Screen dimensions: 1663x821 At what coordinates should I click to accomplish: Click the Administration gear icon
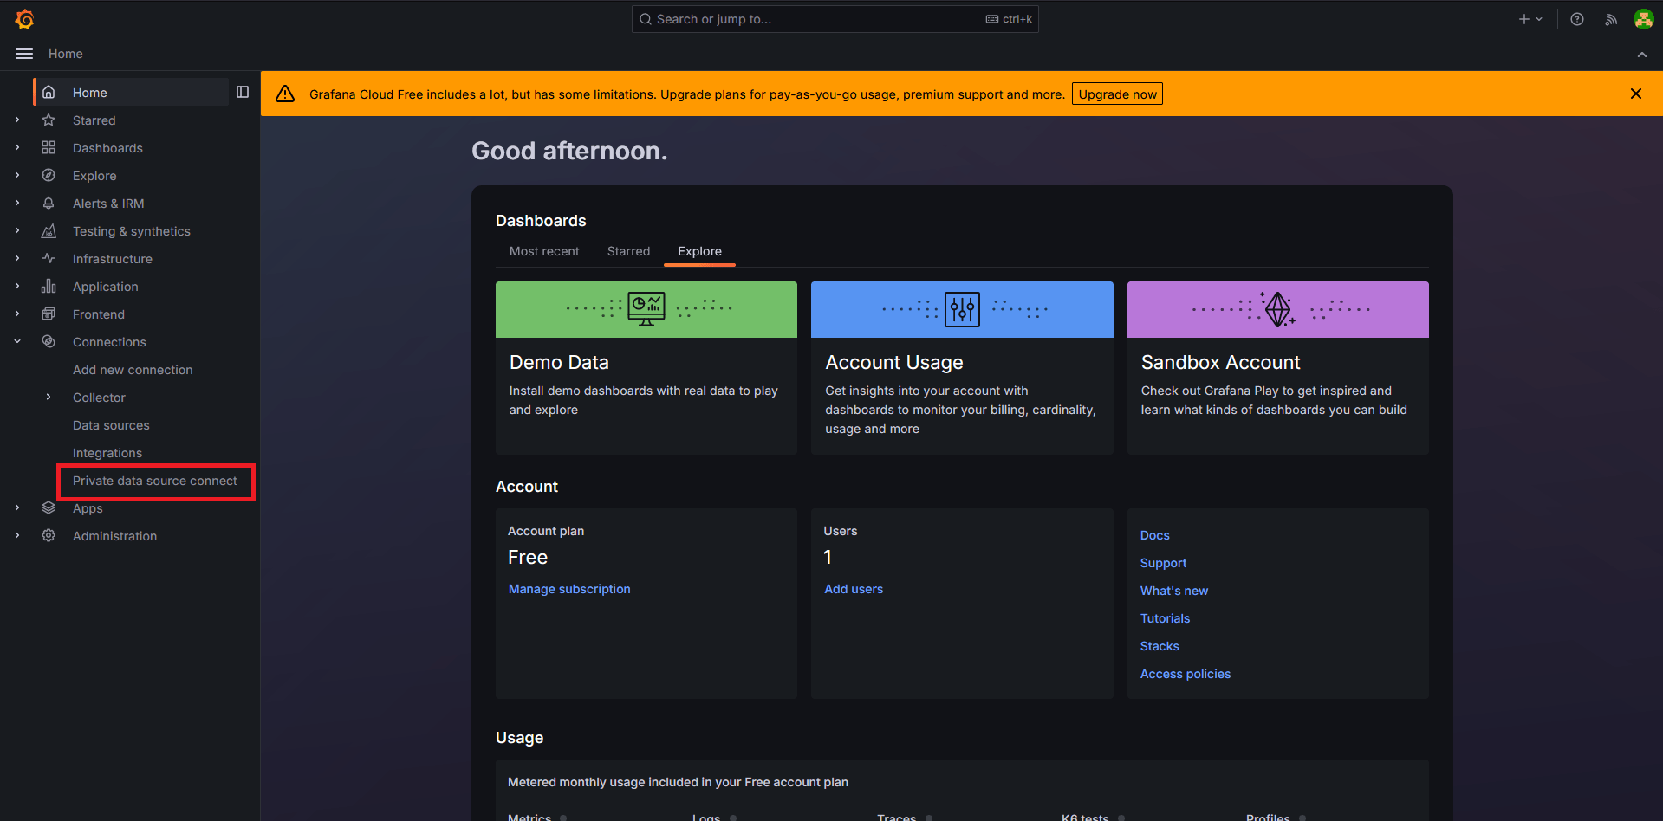49,535
